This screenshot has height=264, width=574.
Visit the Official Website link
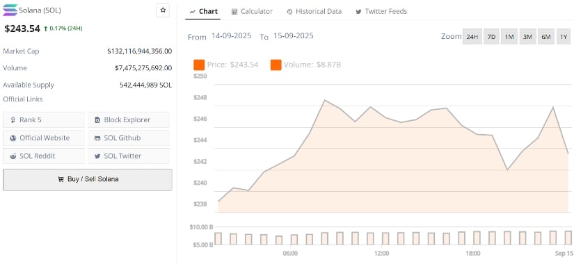[x=44, y=138]
